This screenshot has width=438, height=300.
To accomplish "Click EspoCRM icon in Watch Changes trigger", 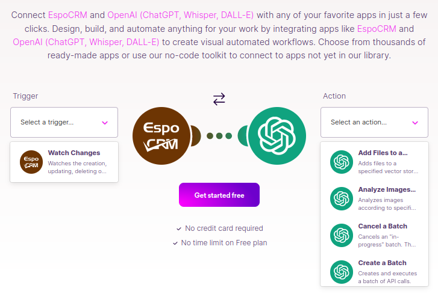I will [x=31, y=162].
